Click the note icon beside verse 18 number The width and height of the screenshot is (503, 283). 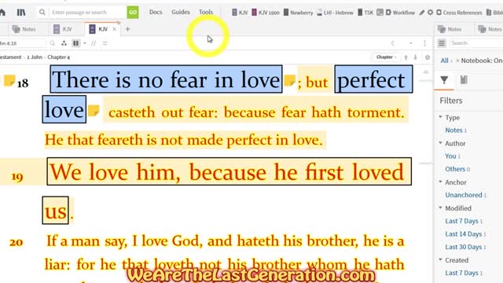click(x=9, y=80)
